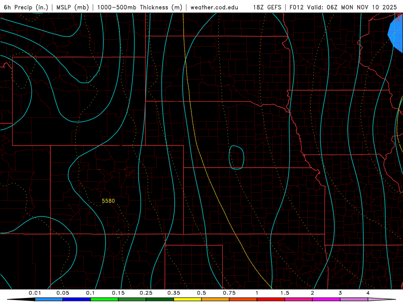Click the 'F012' forecast hour text
Viewport: 403px width, 302px height.
click(x=297, y=7)
